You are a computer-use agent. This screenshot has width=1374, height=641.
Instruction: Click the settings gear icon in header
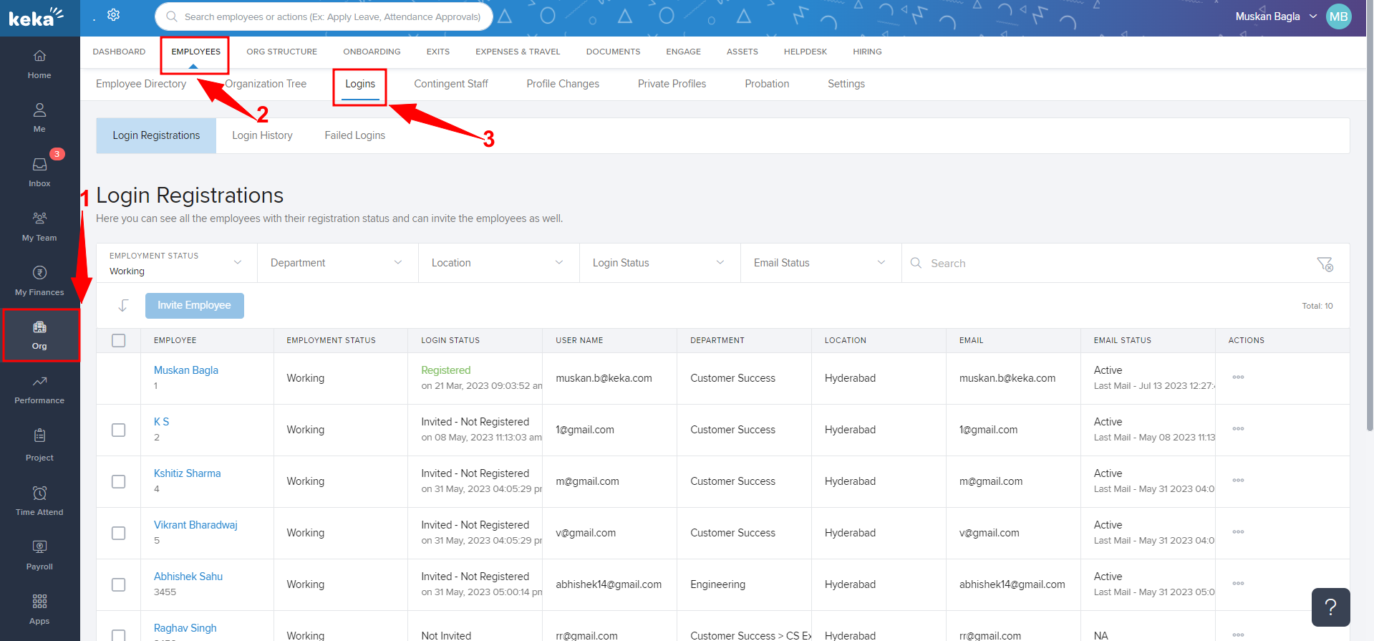point(113,15)
